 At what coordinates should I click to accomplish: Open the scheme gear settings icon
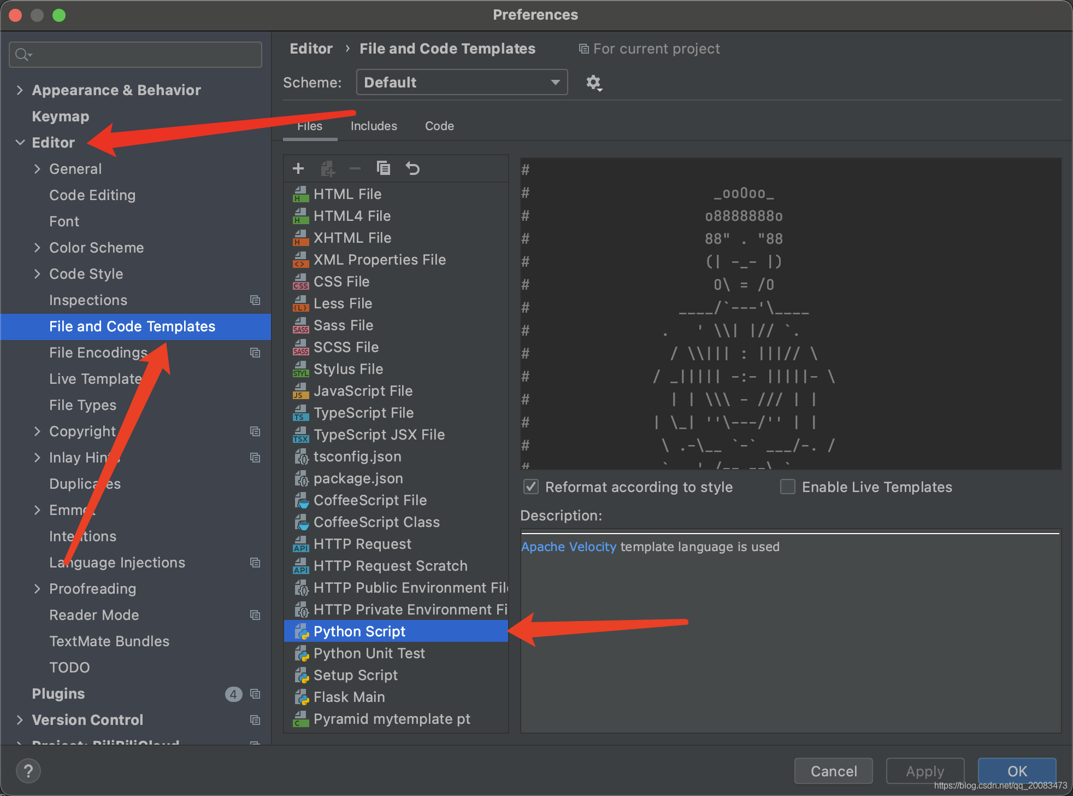(594, 83)
